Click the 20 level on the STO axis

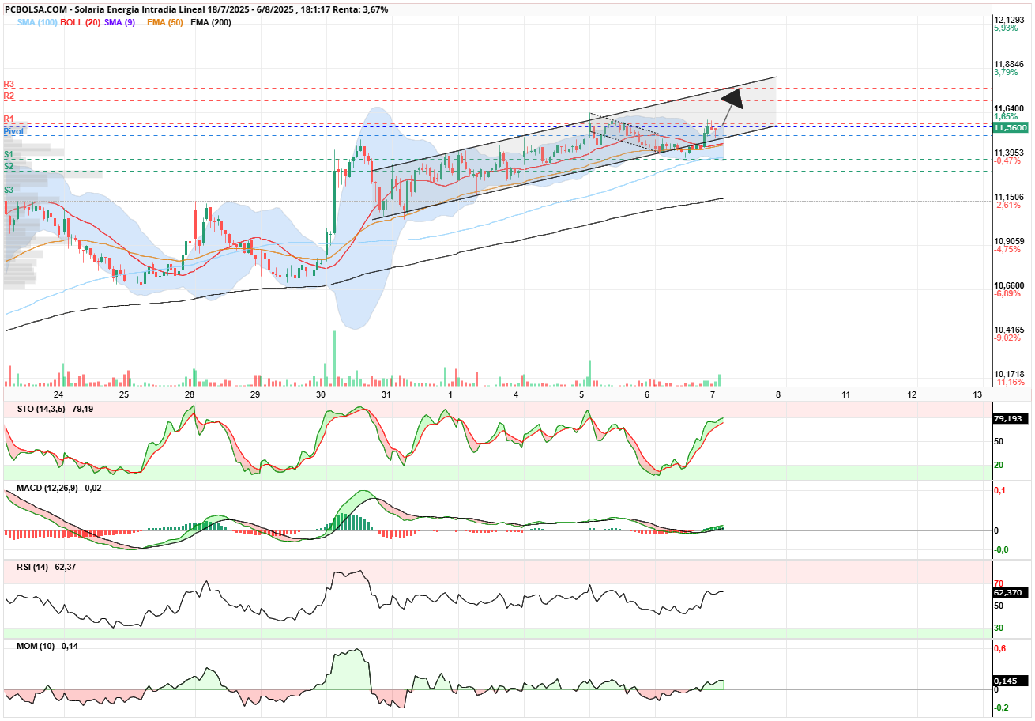999,465
